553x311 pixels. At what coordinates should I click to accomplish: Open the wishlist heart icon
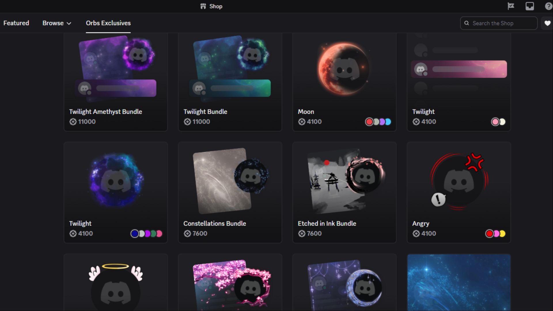coord(547,23)
